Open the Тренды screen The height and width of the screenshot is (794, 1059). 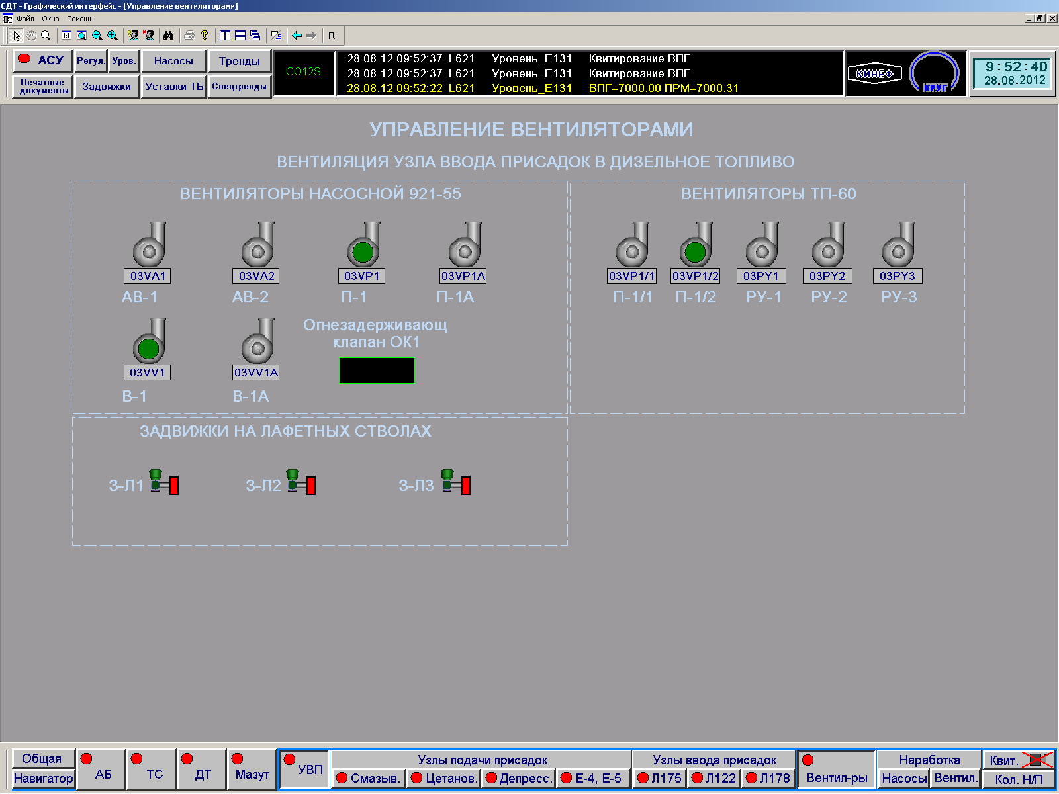point(240,61)
